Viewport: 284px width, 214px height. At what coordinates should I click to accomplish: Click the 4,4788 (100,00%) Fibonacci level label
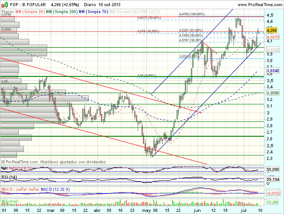192,14
